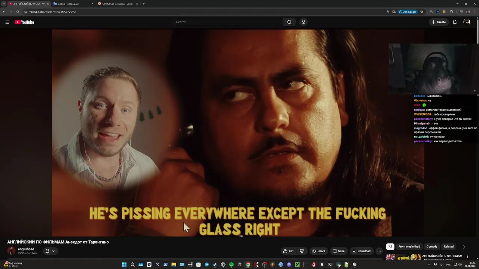479x269 pixels.
Task: Click the Ask Google button
Action: pyautogui.click(x=408, y=12)
